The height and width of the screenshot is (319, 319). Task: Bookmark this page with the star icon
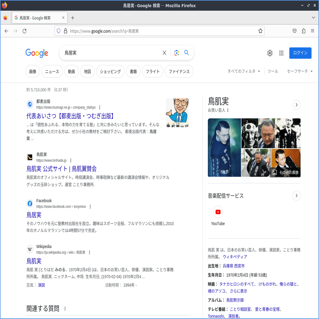260,31
